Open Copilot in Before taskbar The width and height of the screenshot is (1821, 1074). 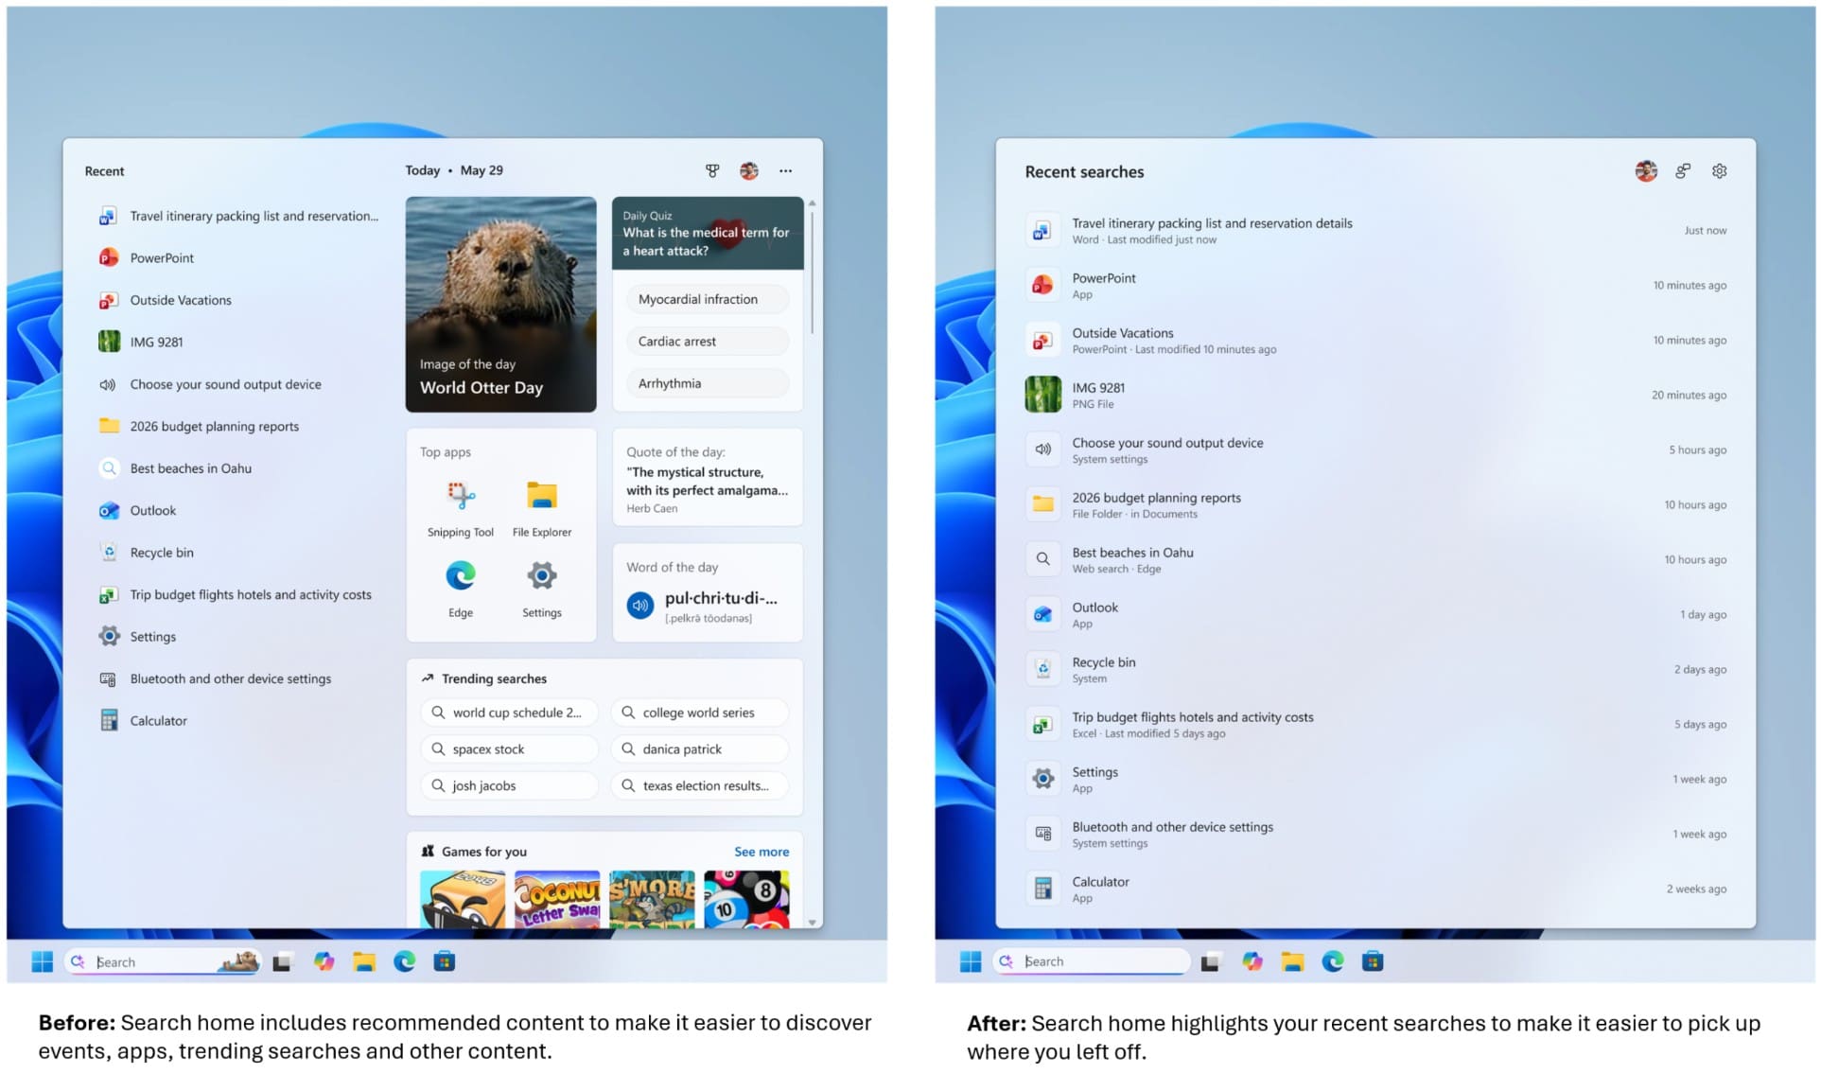[324, 961]
